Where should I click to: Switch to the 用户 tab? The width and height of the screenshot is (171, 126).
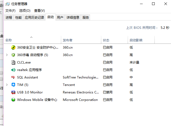(x=60, y=17)
